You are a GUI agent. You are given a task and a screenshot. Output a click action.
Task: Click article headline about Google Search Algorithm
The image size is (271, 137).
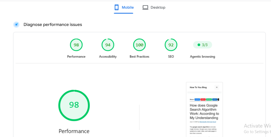tap(204, 111)
